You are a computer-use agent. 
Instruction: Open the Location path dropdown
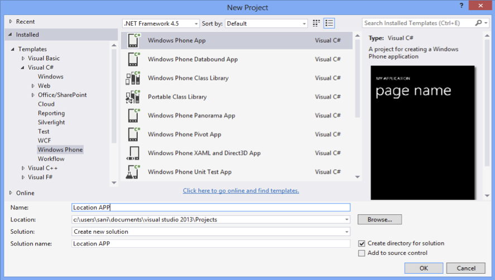click(x=347, y=219)
